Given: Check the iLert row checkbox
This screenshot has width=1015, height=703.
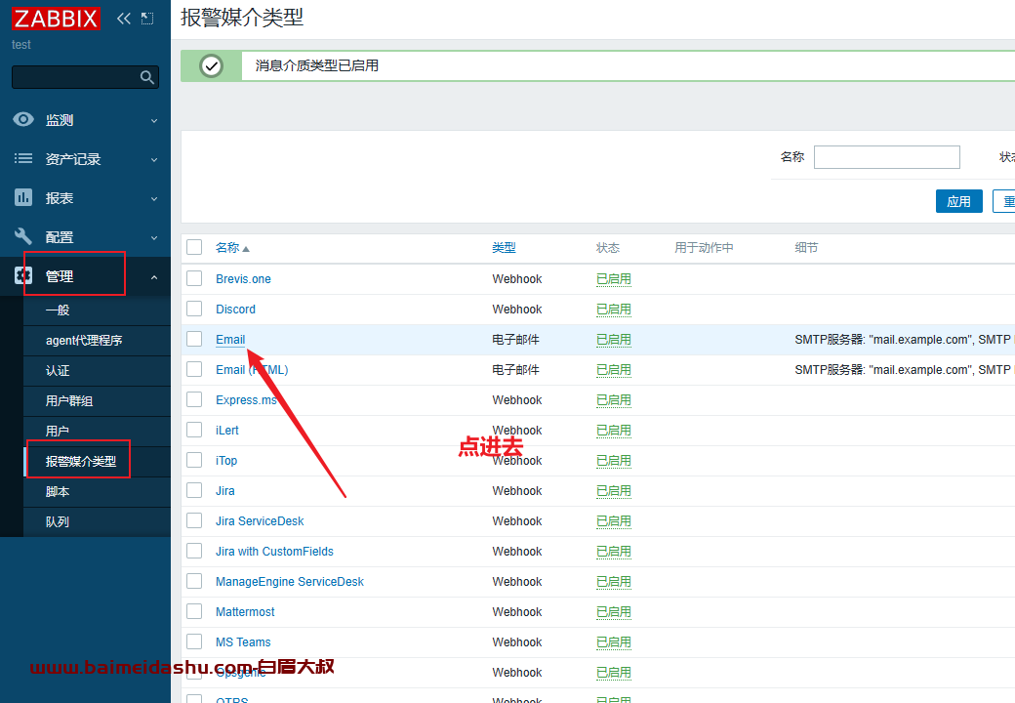Looking at the screenshot, I should 194,430.
